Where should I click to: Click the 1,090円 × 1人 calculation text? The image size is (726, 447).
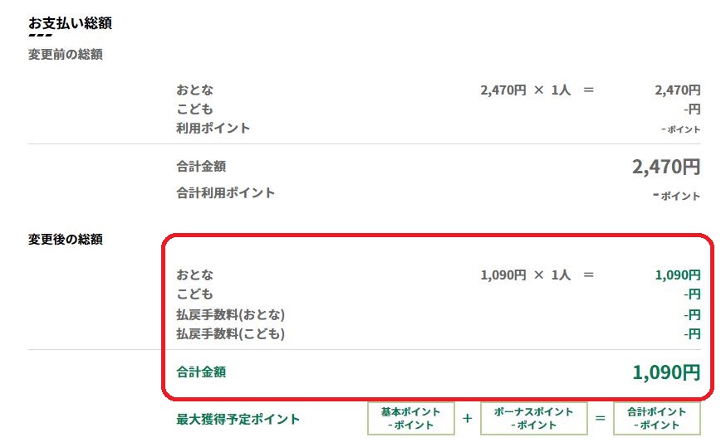pyautogui.click(x=526, y=275)
